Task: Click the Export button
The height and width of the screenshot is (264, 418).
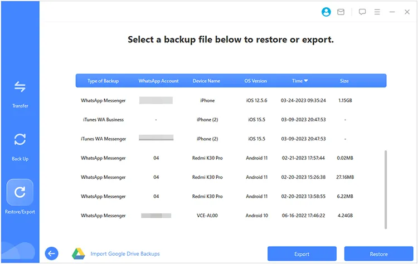Action: (302, 254)
